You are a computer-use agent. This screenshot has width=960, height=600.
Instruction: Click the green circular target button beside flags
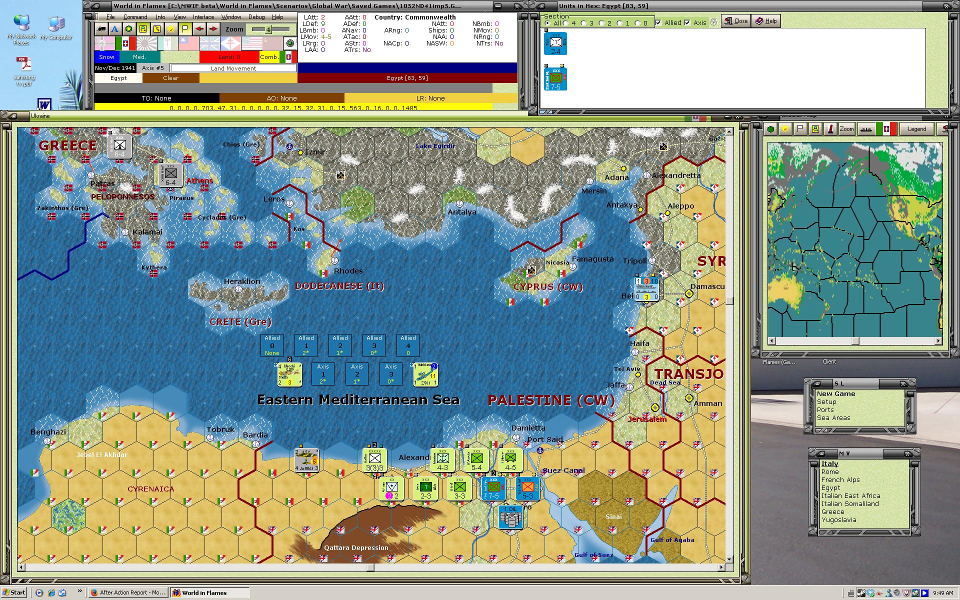[x=290, y=43]
